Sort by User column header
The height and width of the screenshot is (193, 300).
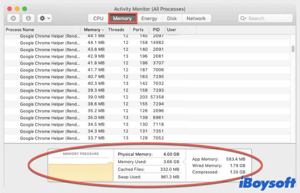(x=171, y=30)
